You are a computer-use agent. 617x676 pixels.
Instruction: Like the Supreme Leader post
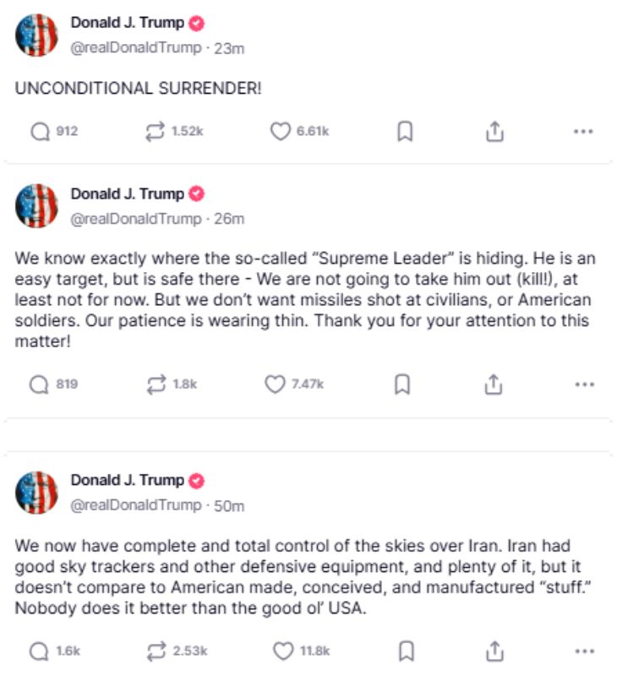click(x=276, y=384)
